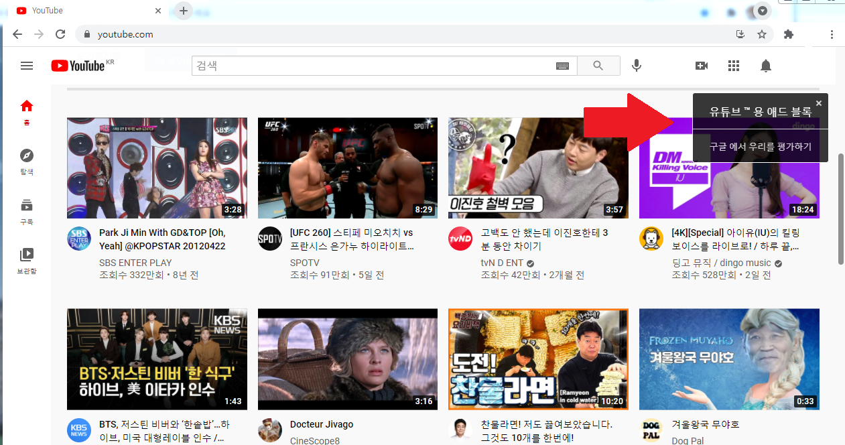Play the 이진호 철벽 모음 thumbnail
This screenshot has height=445, width=845.
click(x=538, y=168)
